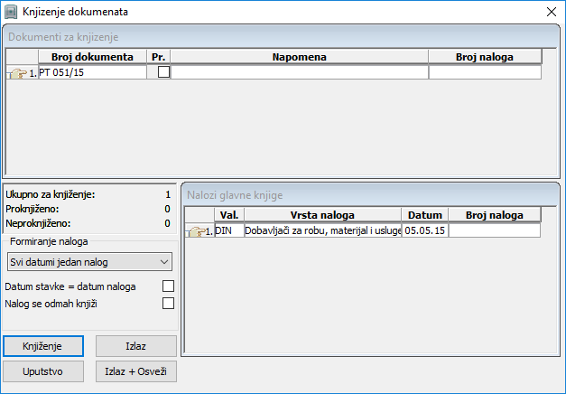Toggle the Pr. checkbox for PT 051/15

point(163,73)
